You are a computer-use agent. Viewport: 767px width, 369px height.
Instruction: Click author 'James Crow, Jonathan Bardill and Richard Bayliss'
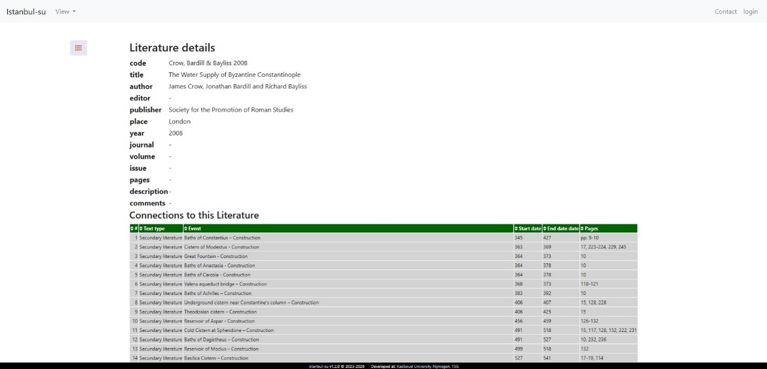[x=238, y=86]
